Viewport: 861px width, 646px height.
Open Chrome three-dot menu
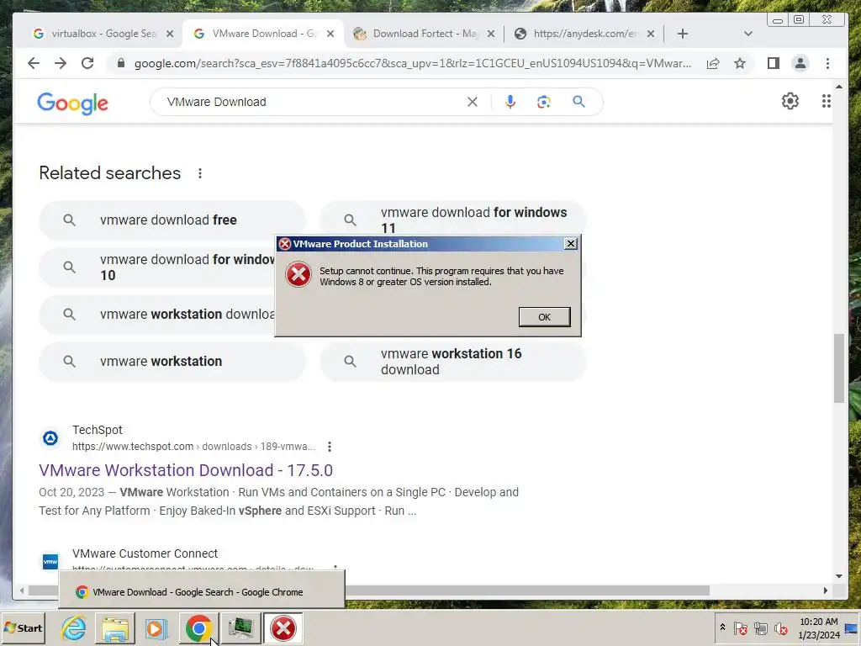(x=827, y=63)
